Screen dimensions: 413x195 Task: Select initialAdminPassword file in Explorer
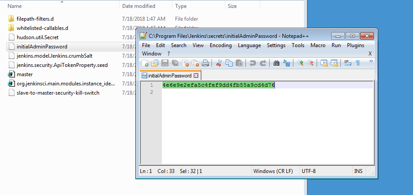pos(42,46)
